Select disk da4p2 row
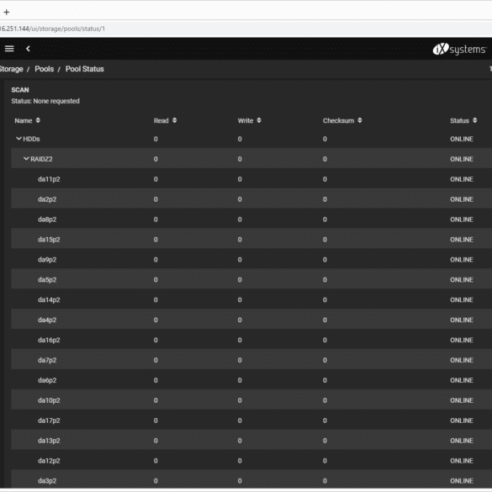Screen dimensions: 492x492 pos(251,320)
